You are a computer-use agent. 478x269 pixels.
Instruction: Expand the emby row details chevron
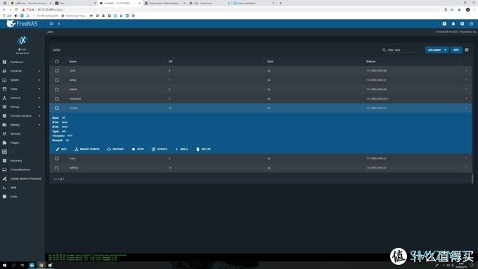tap(466, 80)
